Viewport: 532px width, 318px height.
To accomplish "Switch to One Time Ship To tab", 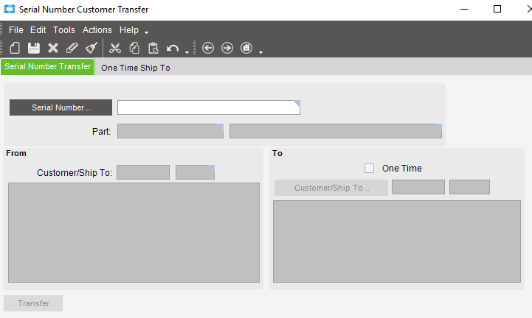I will click(135, 68).
